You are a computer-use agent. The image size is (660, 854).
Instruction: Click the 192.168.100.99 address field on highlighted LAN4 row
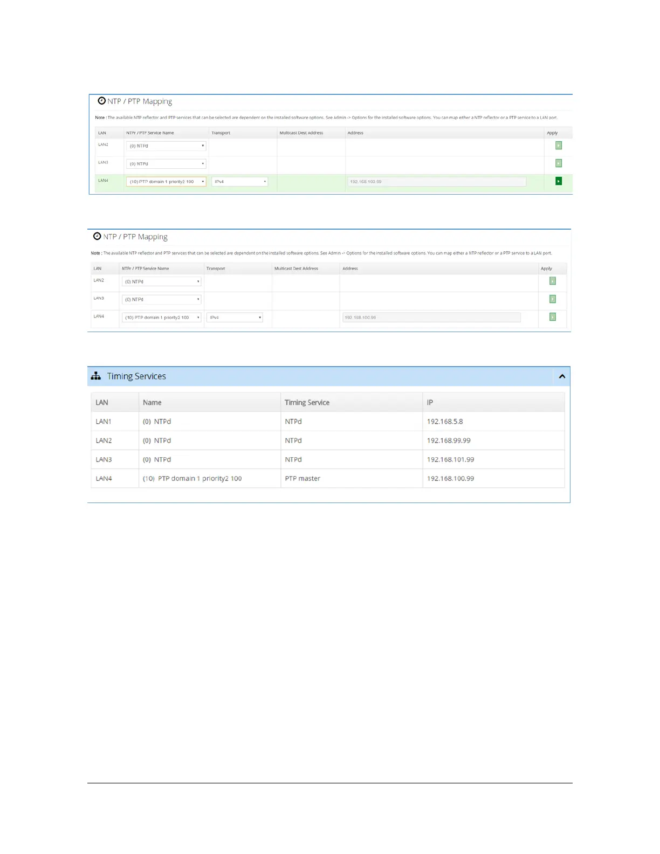point(437,182)
